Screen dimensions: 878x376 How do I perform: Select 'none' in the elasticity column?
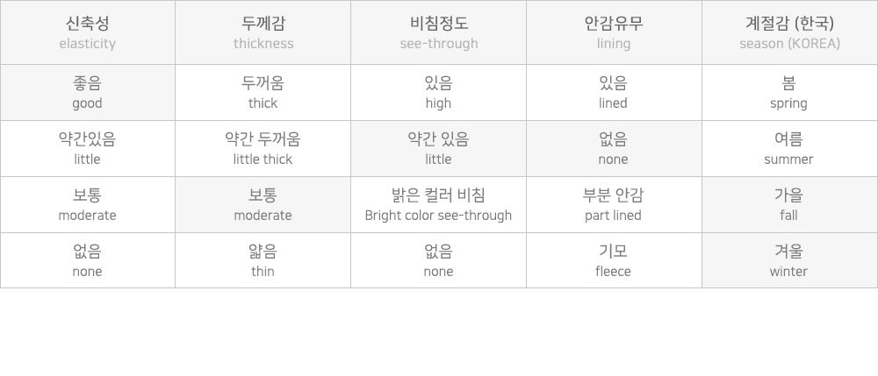click(87, 261)
